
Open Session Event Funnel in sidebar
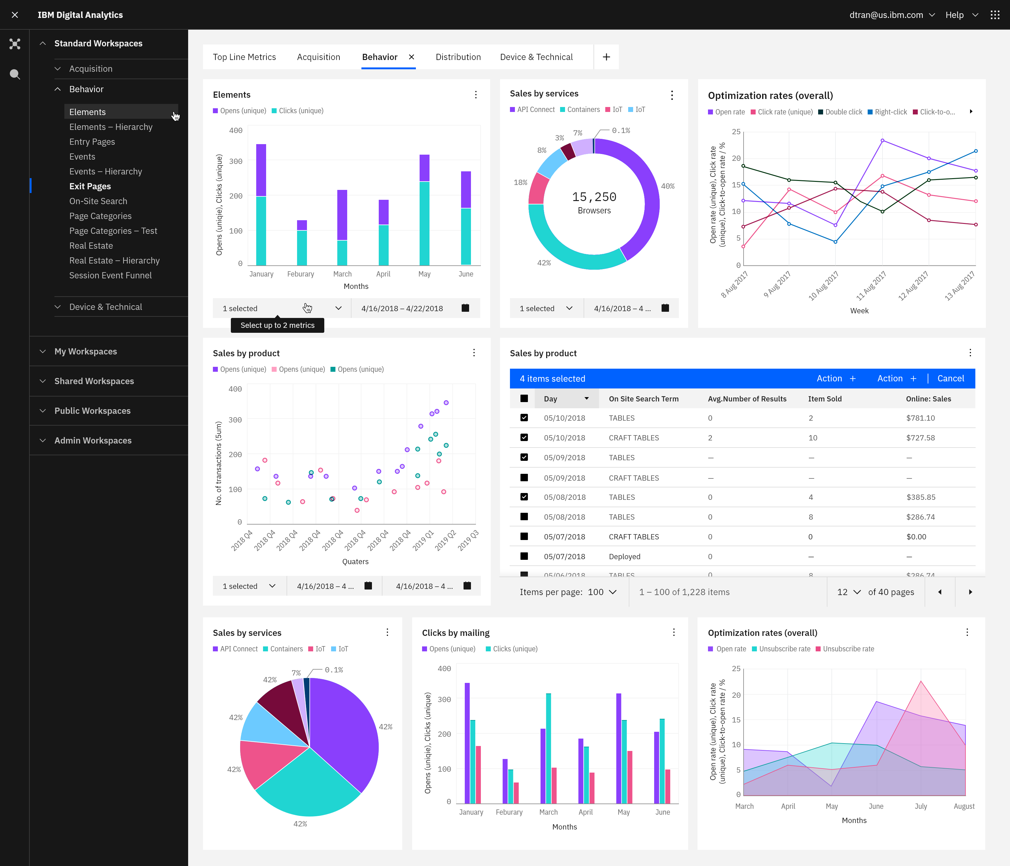click(x=110, y=275)
